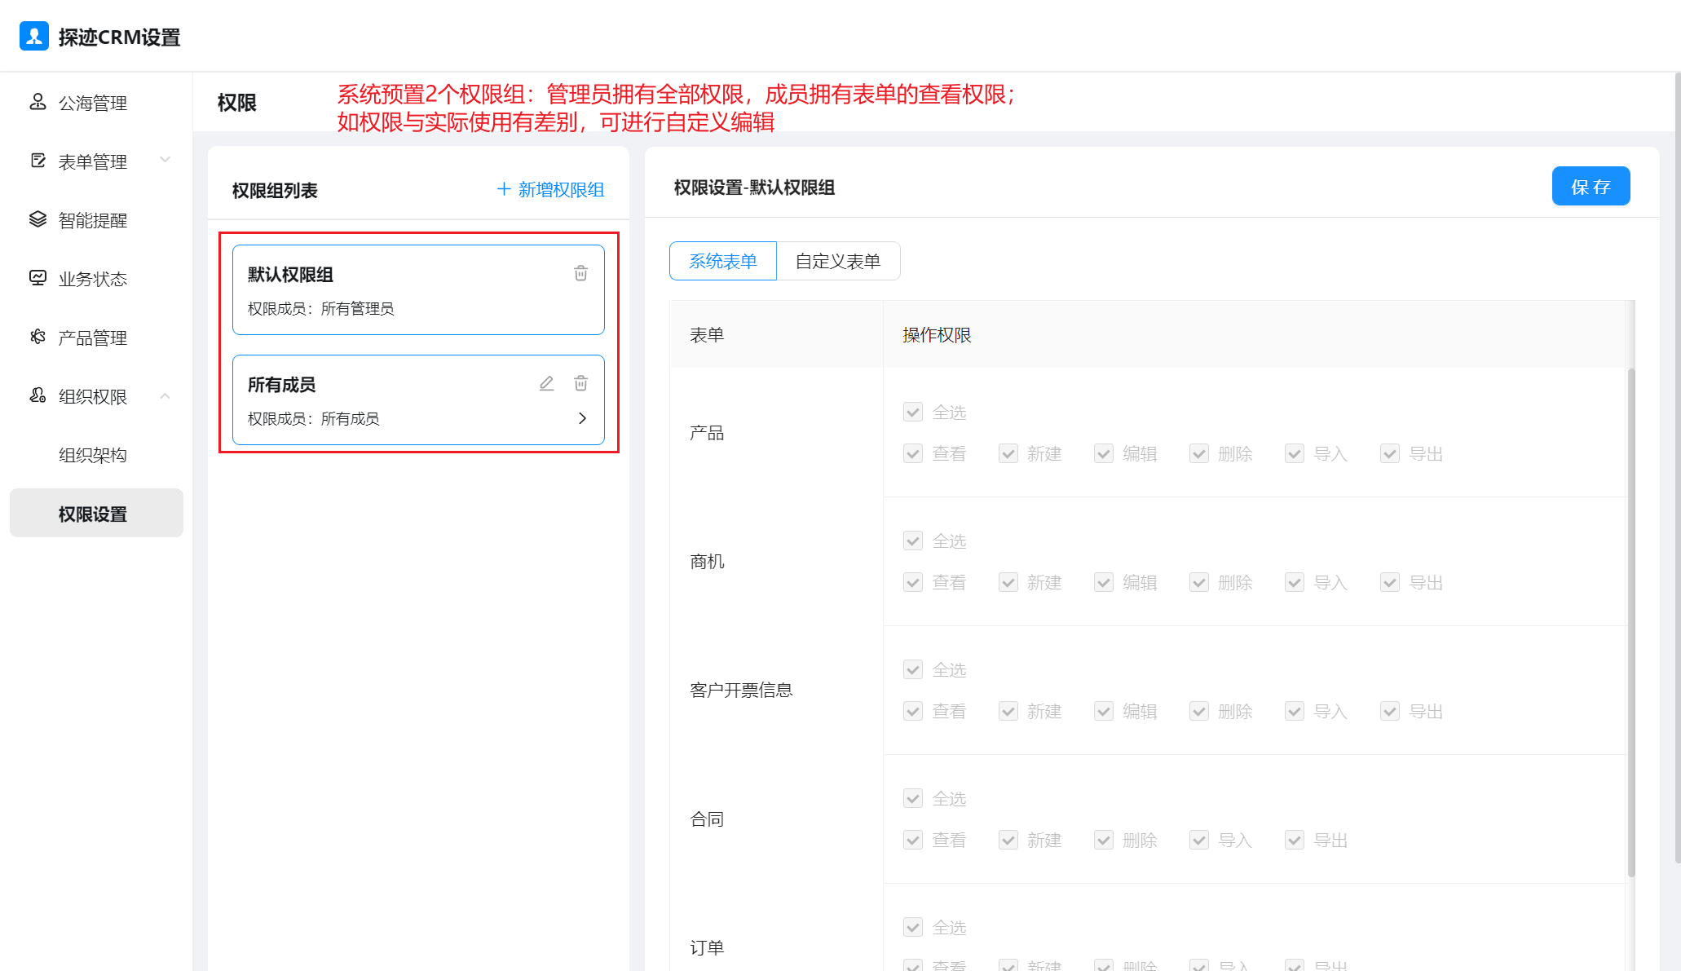Toggle the 查看 checkbox in 商机 row
Image resolution: width=1681 pixels, height=971 pixels.
[913, 582]
